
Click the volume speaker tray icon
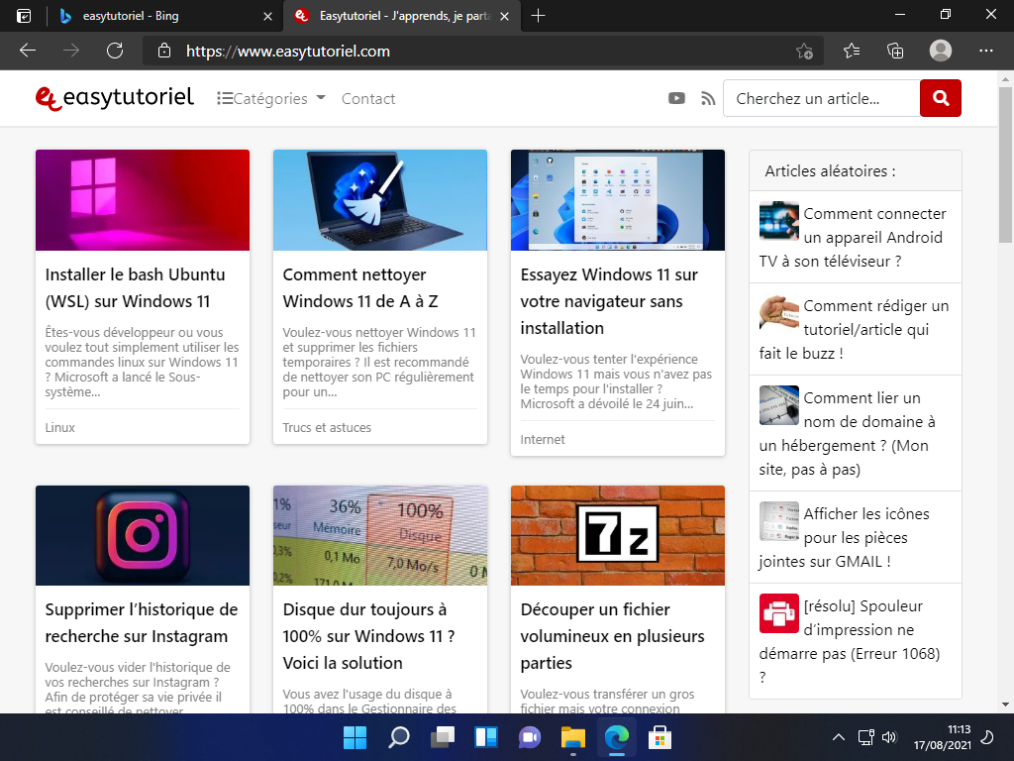click(890, 737)
